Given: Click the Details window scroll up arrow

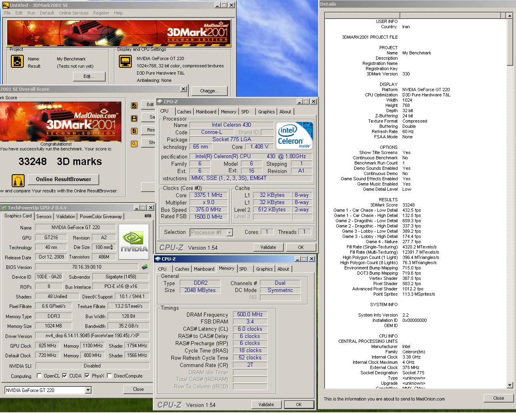Looking at the screenshot, I should click(x=510, y=15).
